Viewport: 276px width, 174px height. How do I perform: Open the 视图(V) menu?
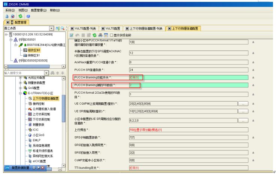(x=23, y=10)
